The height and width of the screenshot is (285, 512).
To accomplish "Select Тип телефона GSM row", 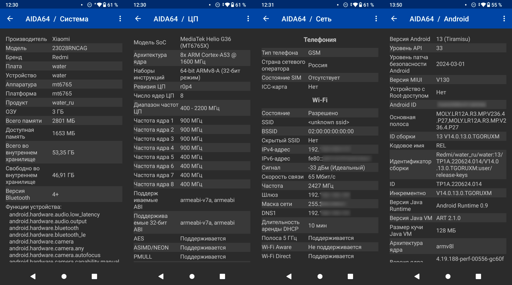I will click(x=320, y=53).
